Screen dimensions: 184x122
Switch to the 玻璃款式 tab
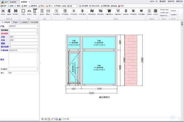[x=25, y=22]
